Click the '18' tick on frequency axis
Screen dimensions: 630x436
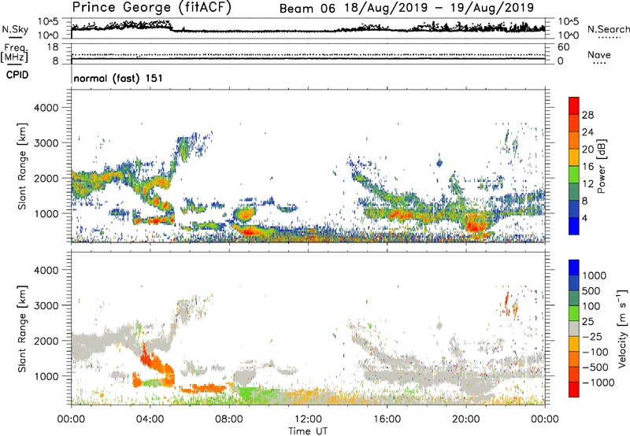click(x=53, y=47)
